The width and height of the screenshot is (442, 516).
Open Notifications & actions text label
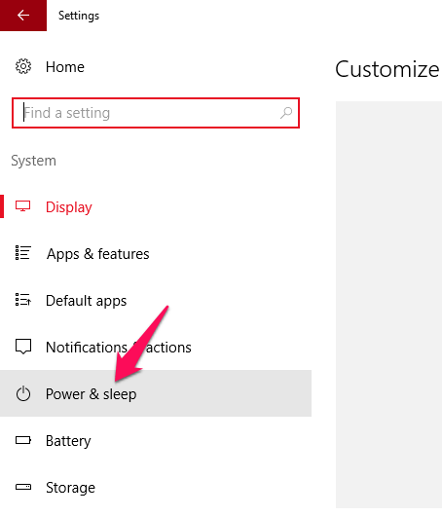(x=119, y=348)
